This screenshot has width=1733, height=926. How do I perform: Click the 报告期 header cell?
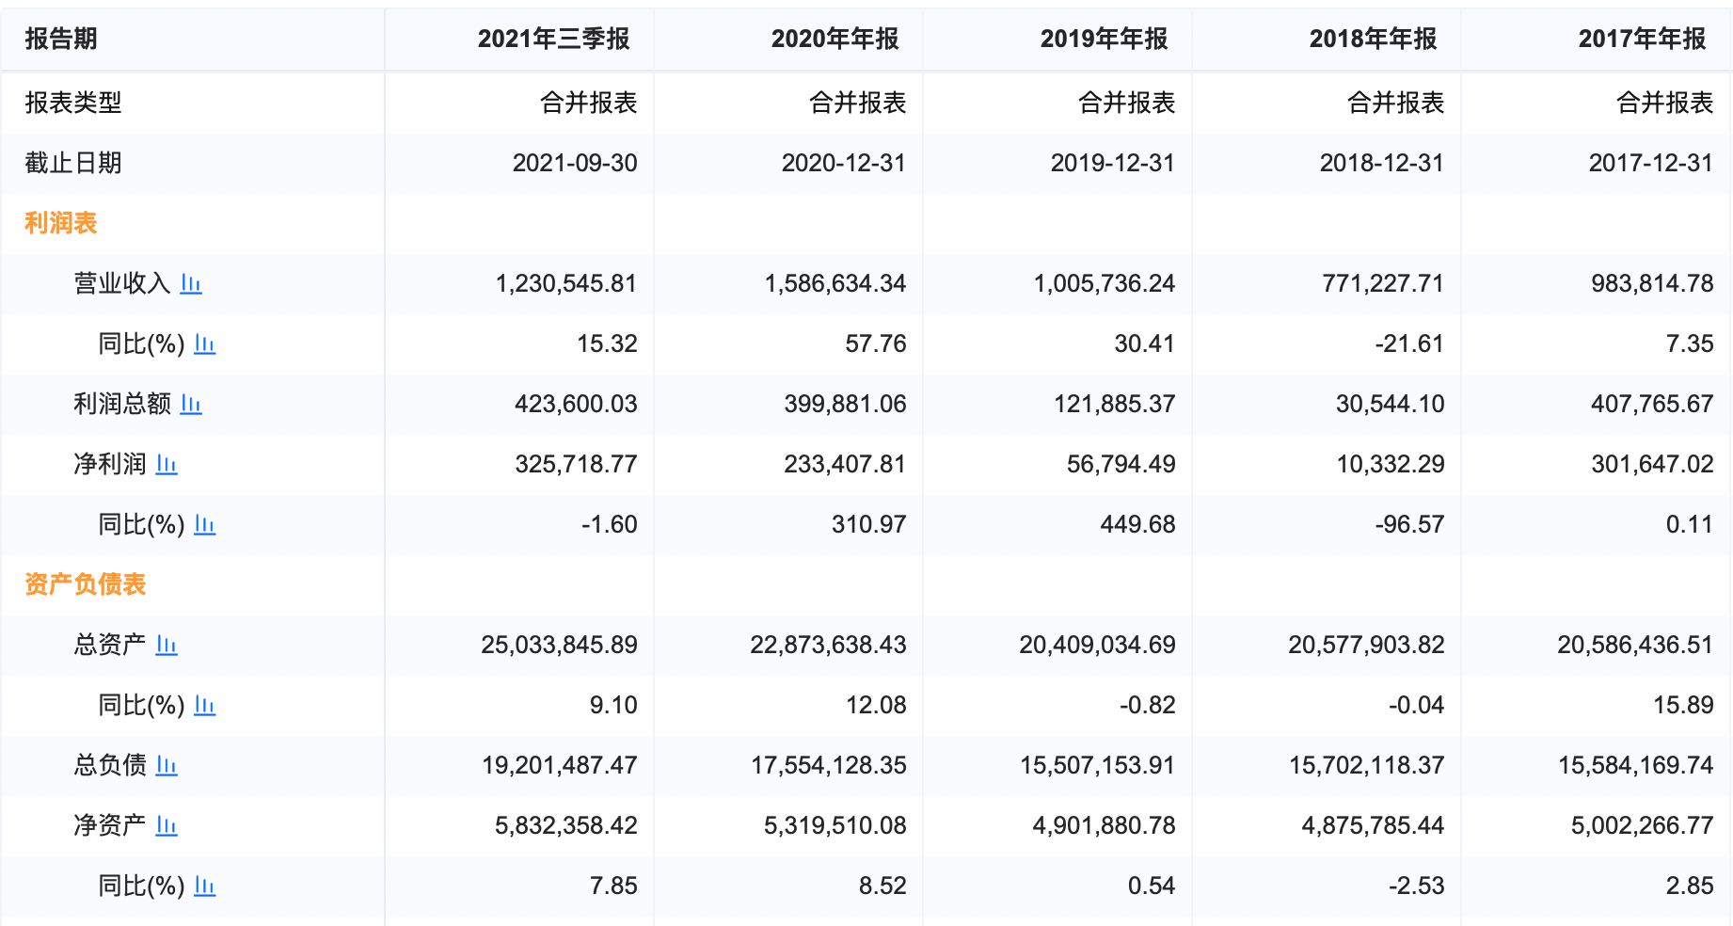(61, 39)
